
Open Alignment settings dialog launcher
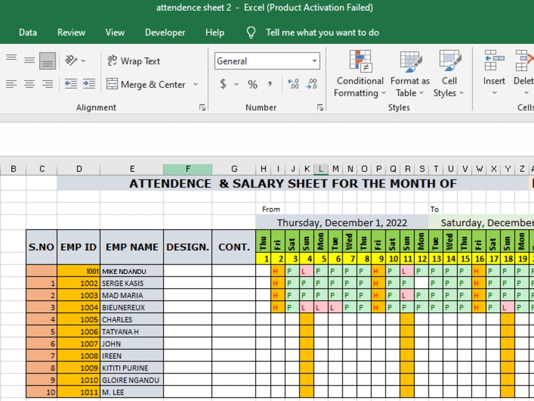pos(202,108)
